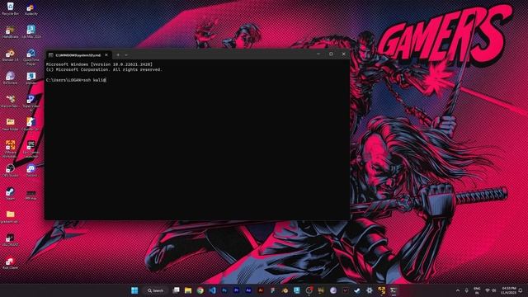The height and width of the screenshot is (297, 528).
Task: Open the terminal profiles dropdown arrow
Action: click(126, 55)
